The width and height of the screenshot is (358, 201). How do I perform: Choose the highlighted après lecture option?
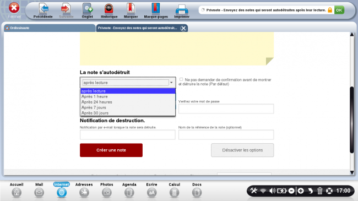pos(128,91)
